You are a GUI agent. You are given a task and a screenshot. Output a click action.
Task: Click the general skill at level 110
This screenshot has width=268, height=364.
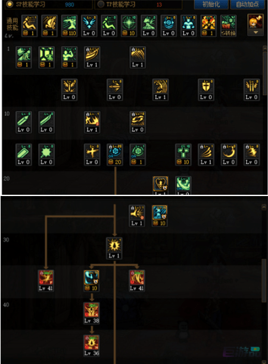point(69,26)
